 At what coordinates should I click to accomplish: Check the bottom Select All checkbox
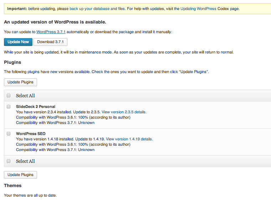(x=9, y=161)
